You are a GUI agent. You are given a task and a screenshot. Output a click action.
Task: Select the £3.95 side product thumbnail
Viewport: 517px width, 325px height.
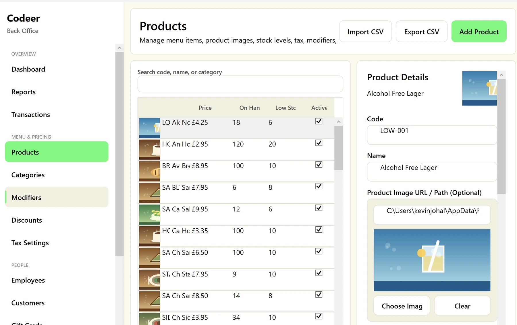(149, 319)
